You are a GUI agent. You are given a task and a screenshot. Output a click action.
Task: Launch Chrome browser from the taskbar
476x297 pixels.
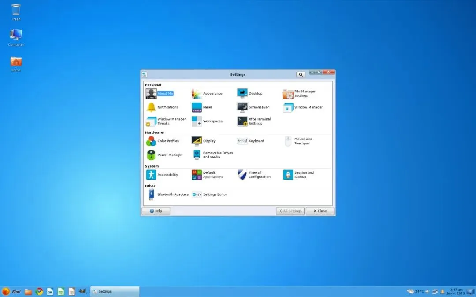coord(39,292)
